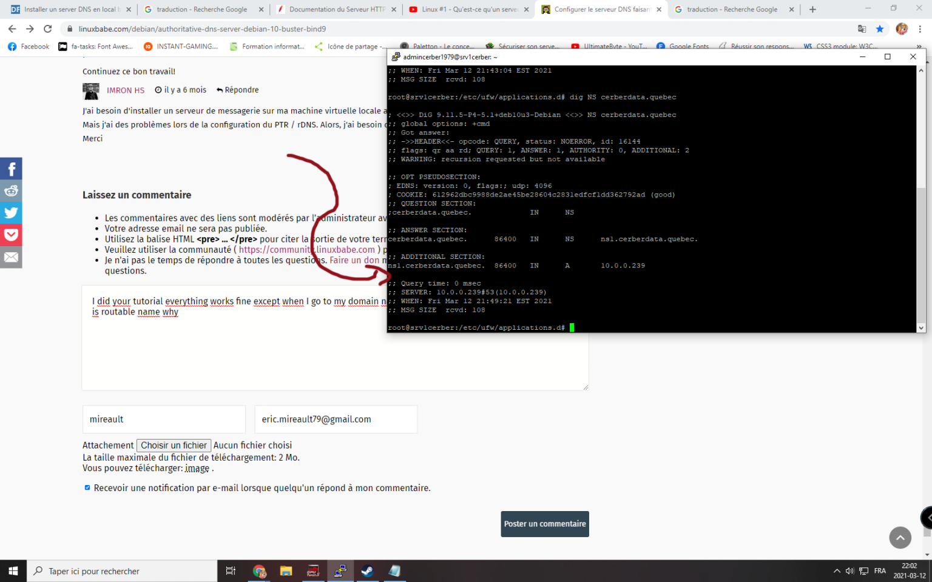Screen dimensions: 932x582
Task: Share the article by email sidebar icon
Action: (x=11, y=256)
